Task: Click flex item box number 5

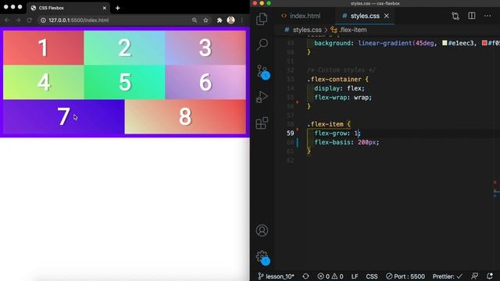Action: 125,82
